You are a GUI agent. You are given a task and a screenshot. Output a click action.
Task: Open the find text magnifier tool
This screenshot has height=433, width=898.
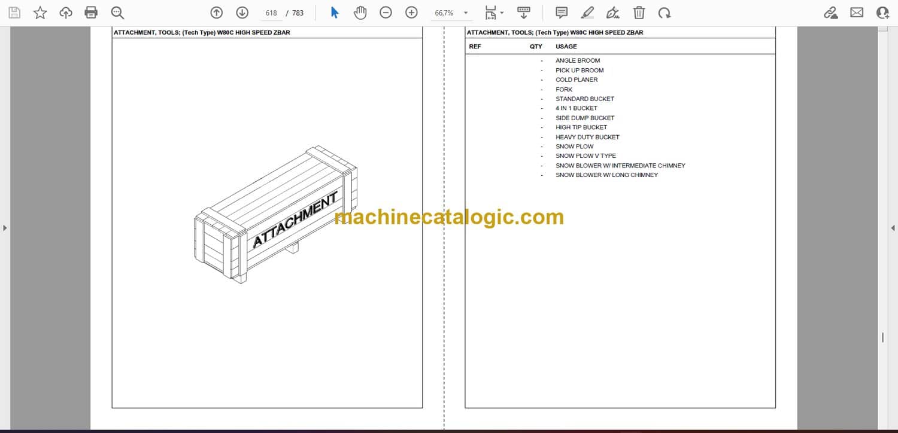click(117, 13)
